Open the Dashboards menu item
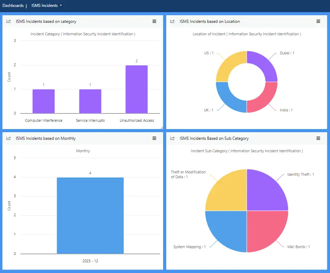 tap(13, 5)
